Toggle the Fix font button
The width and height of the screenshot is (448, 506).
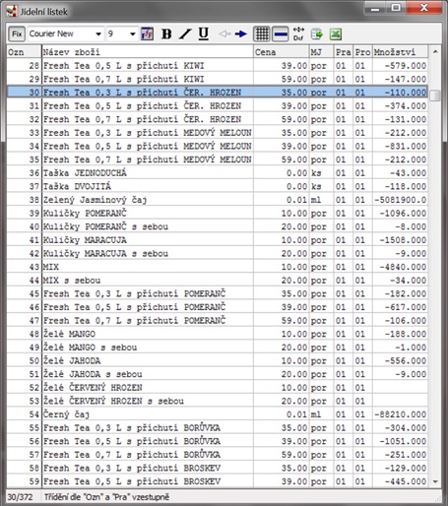tap(17, 33)
